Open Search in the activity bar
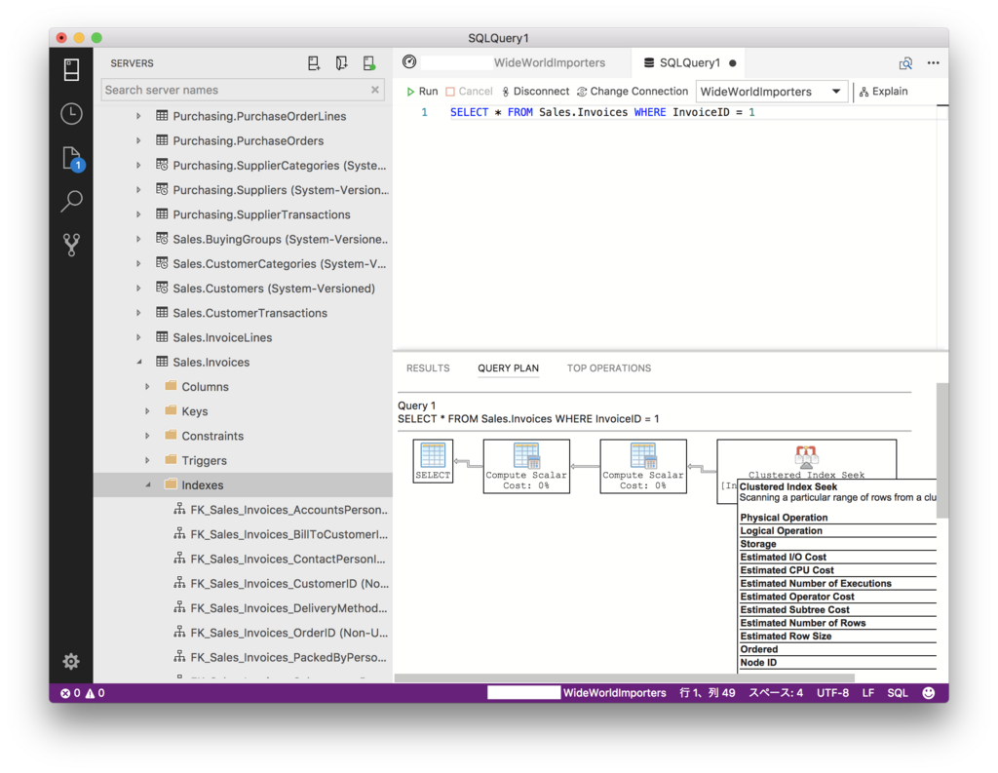Viewport: 998px width, 773px height. point(70,201)
